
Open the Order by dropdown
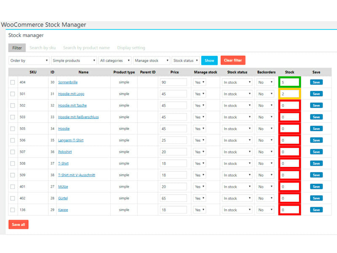click(29, 61)
